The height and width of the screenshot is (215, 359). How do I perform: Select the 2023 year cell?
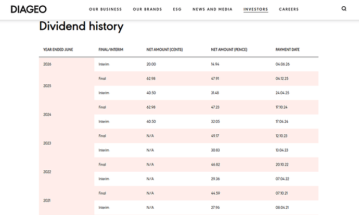tap(47, 143)
